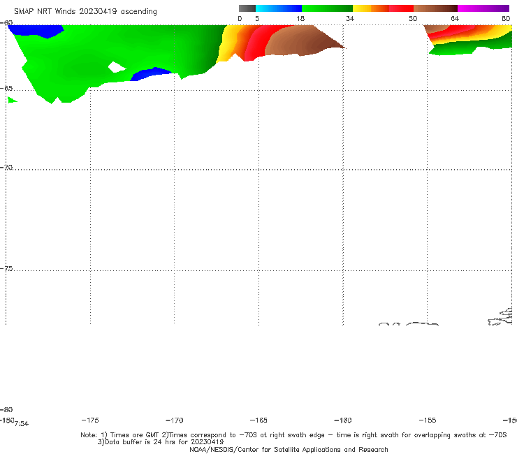Click the brown high-wind region near -162

tap(302, 41)
